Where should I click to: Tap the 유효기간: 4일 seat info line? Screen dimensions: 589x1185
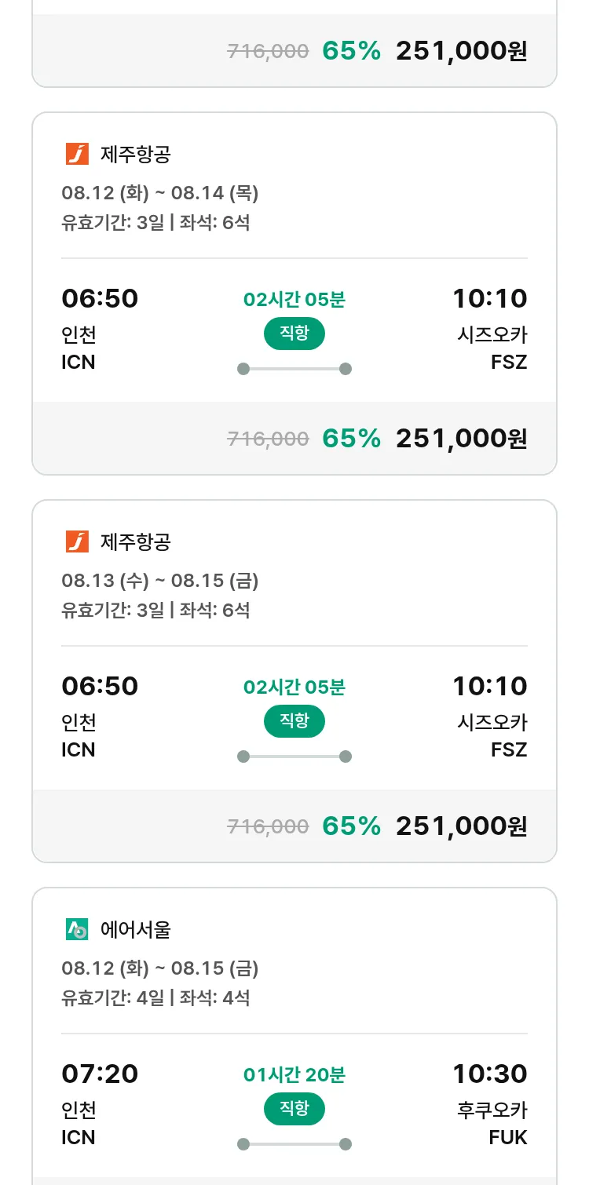point(155,998)
